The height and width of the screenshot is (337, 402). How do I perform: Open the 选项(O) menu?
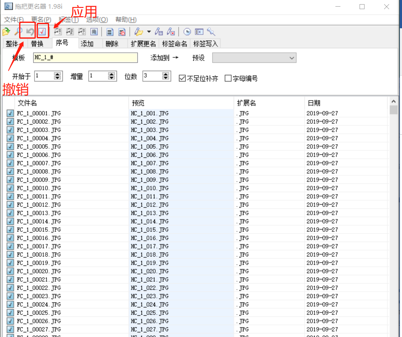(x=97, y=20)
